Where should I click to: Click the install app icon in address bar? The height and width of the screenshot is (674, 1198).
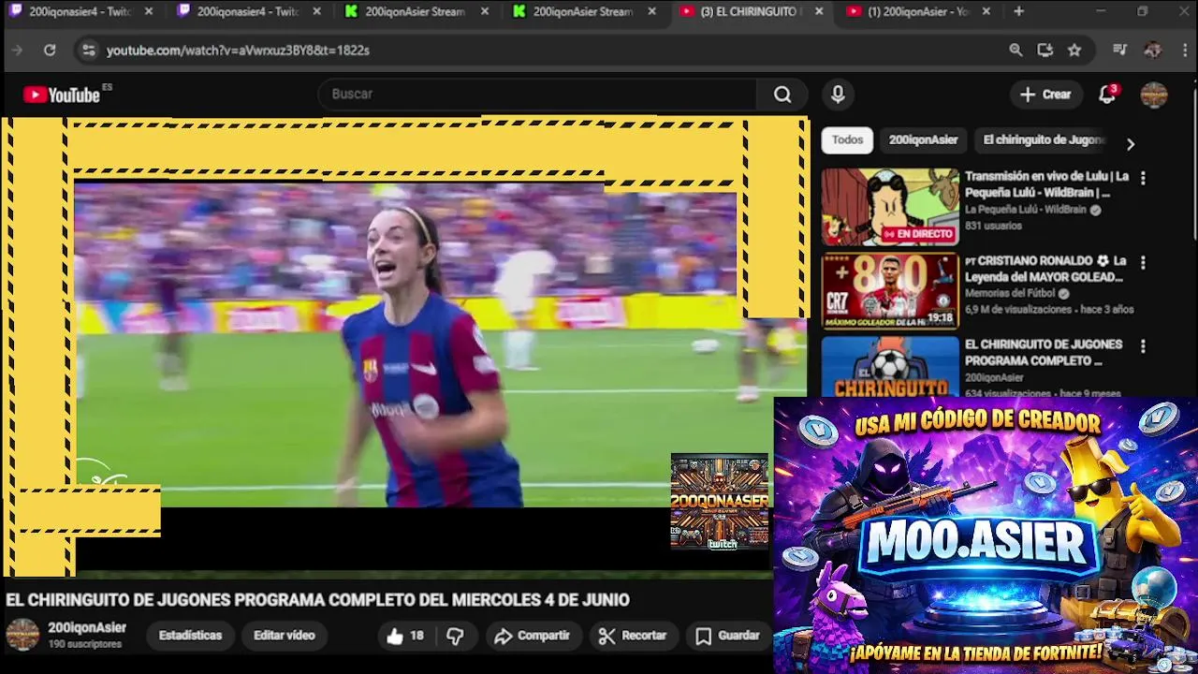1045,51
